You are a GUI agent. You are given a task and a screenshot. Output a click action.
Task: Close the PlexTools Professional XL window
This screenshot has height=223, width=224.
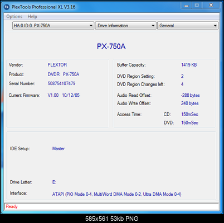click(x=211, y=6)
